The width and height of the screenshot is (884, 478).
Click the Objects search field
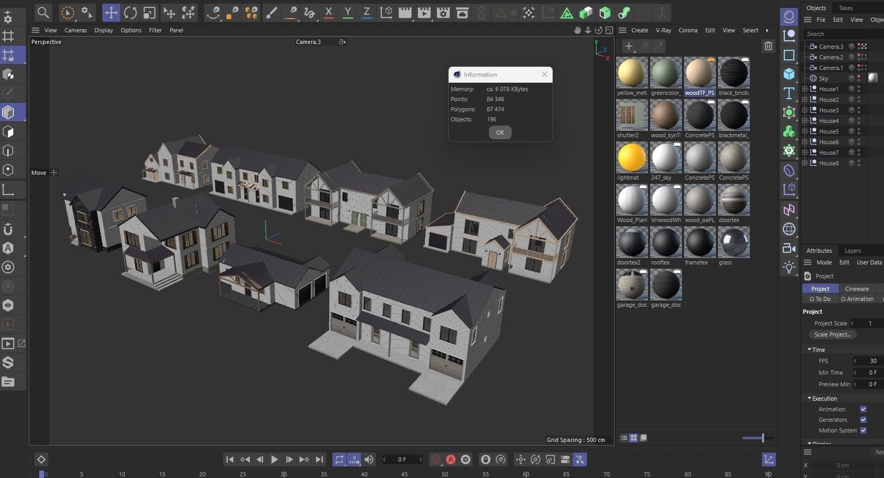pos(843,34)
